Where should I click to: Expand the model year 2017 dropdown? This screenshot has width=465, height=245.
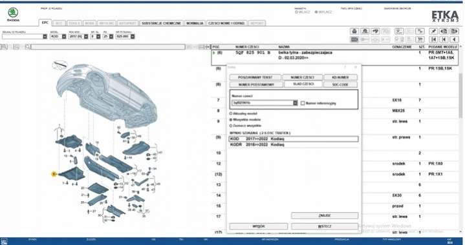click(x=86, y=37)
